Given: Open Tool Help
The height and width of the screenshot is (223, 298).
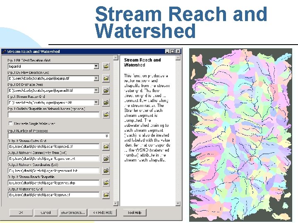Looking at the screenshot, I should click(135, 213).
